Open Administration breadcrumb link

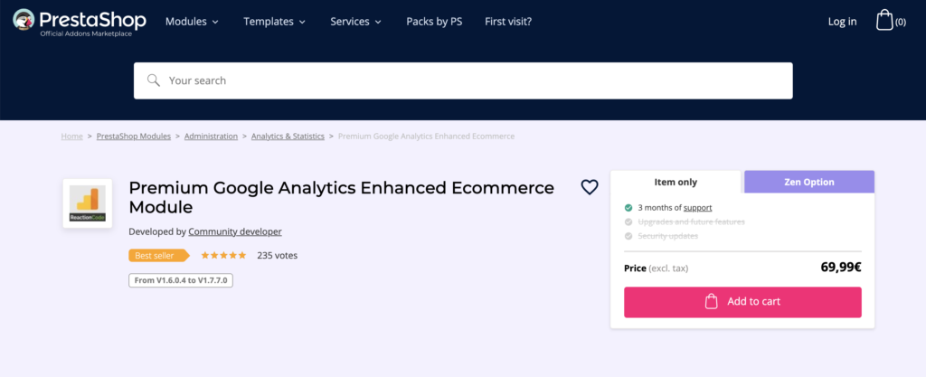(x=211, y=137)
